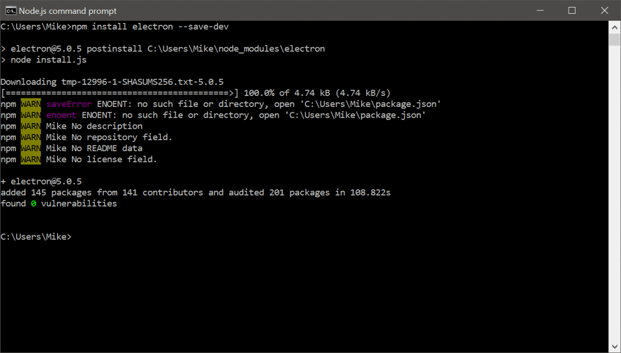Click the green 0 before "vulnerabilities"
621x353 pixels.
click(x=33, y=204)
